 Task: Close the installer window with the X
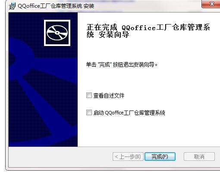(211, 4)
